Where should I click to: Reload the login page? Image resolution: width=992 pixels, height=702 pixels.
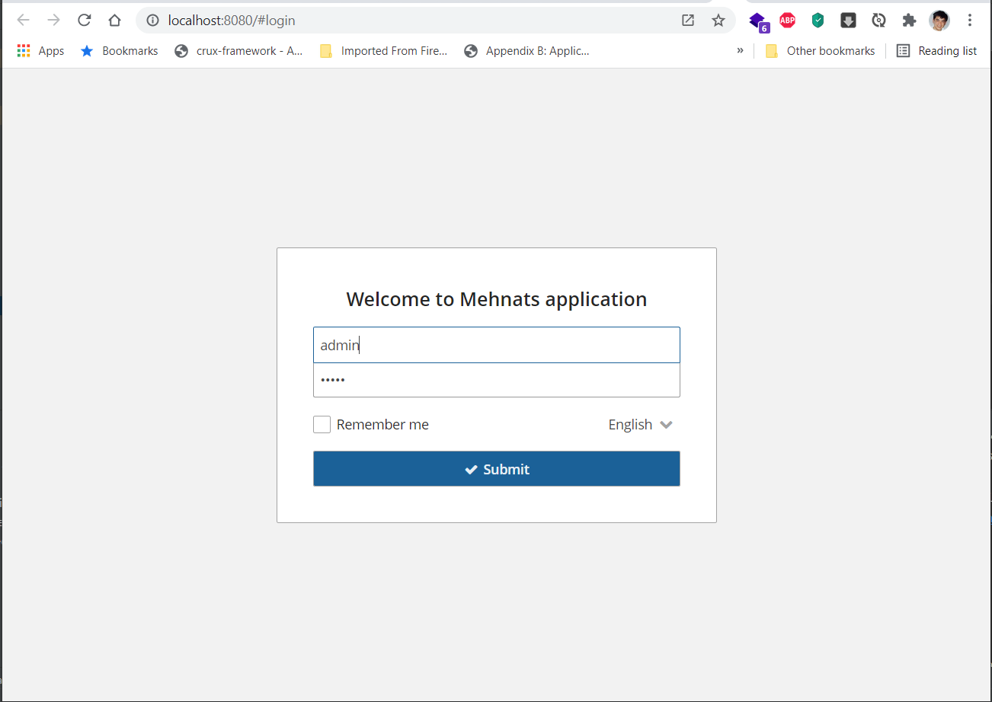84,21
